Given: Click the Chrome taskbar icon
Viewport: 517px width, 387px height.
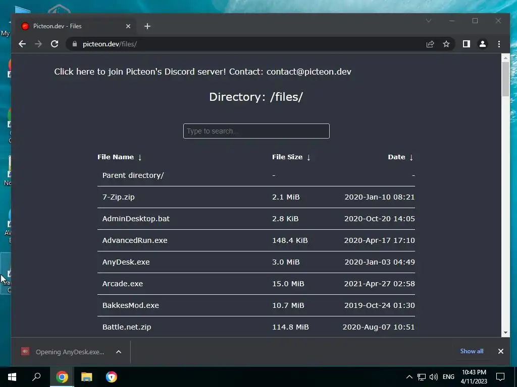Looking at the screenshot, I should 62,377.
